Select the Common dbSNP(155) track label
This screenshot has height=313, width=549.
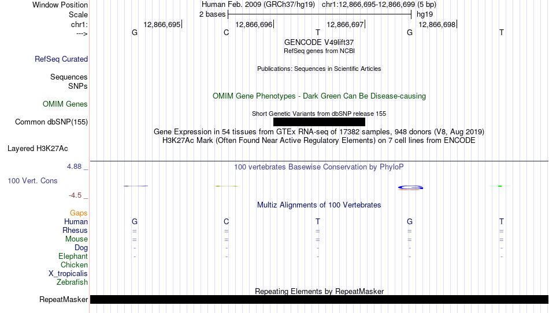pyautogui.click(x=51, y=122)
